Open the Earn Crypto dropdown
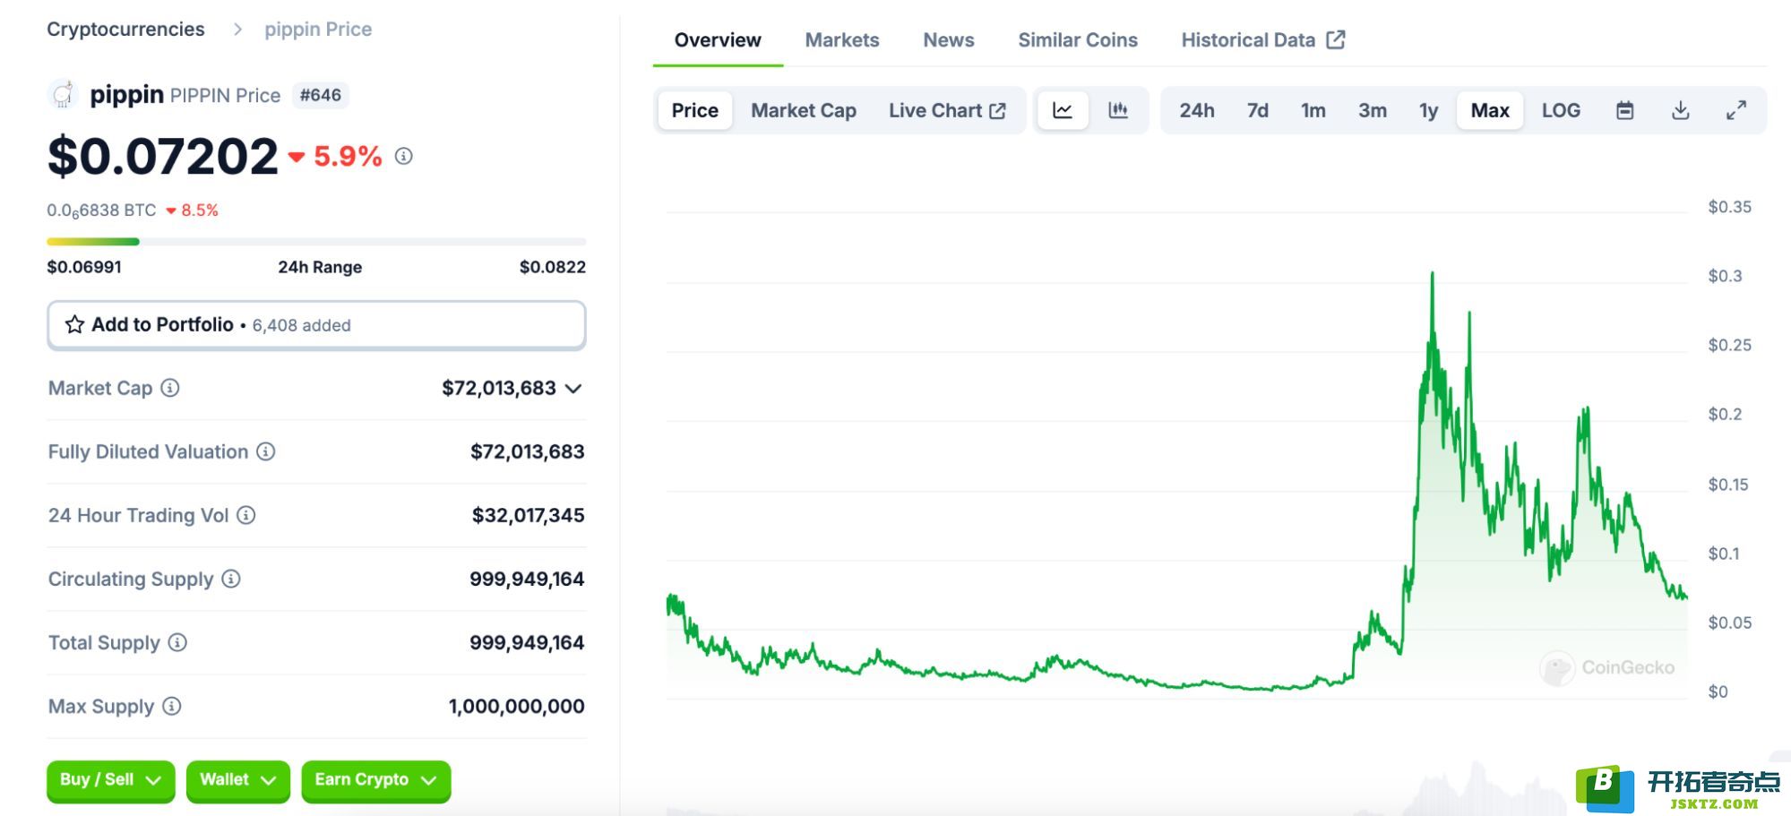Viewport: 1791px width, 816px height. click(x=375, y=780)
